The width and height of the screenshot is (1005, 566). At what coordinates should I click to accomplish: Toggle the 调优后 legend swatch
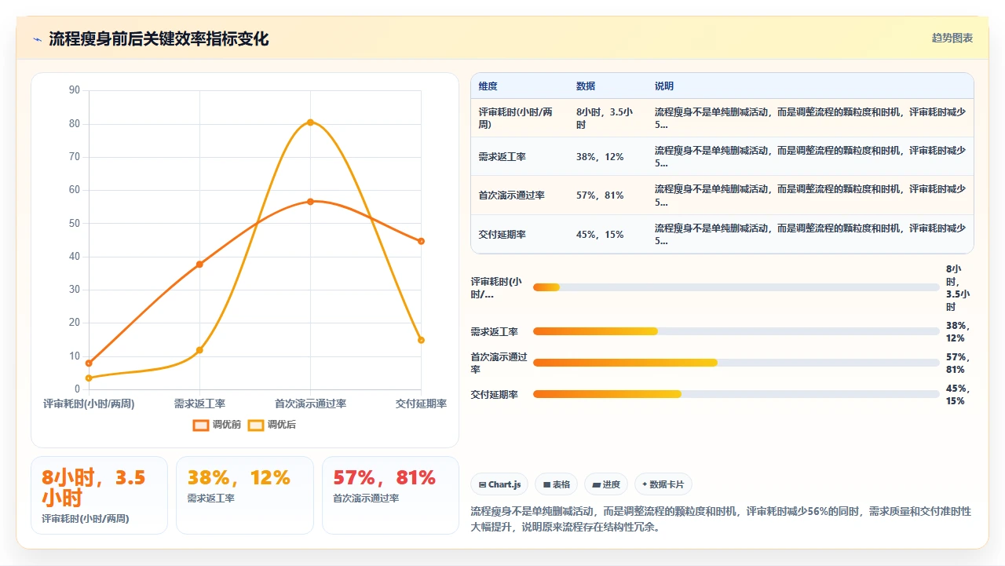coord(256,425)
